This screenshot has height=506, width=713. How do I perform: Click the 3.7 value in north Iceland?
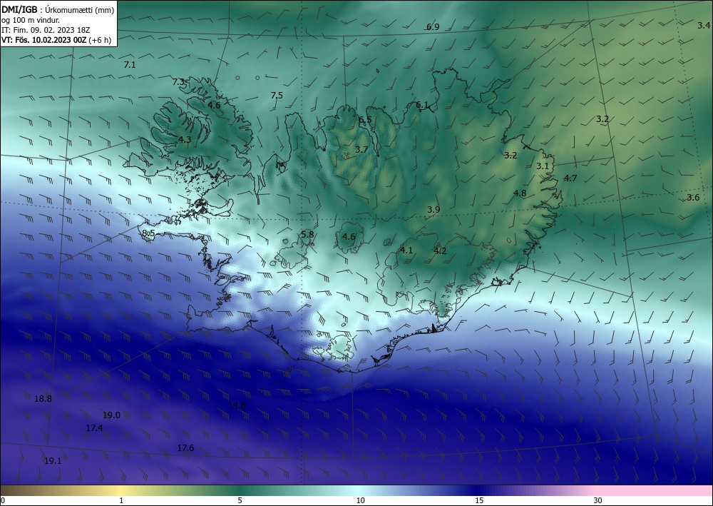click(361, 150)
